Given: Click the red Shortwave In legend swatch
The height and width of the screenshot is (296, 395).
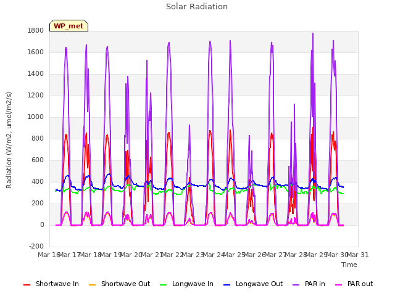Looking at the screenshot, I should pos(27,285).
